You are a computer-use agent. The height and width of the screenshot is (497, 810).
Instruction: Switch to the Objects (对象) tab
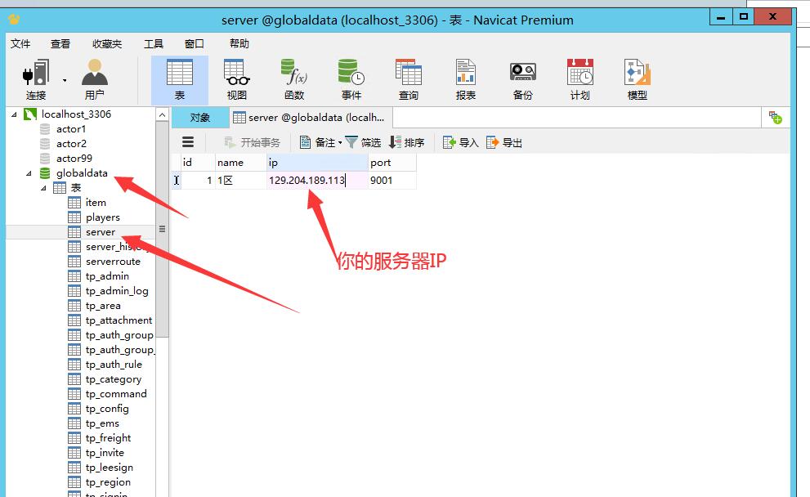tap(199, 118)
